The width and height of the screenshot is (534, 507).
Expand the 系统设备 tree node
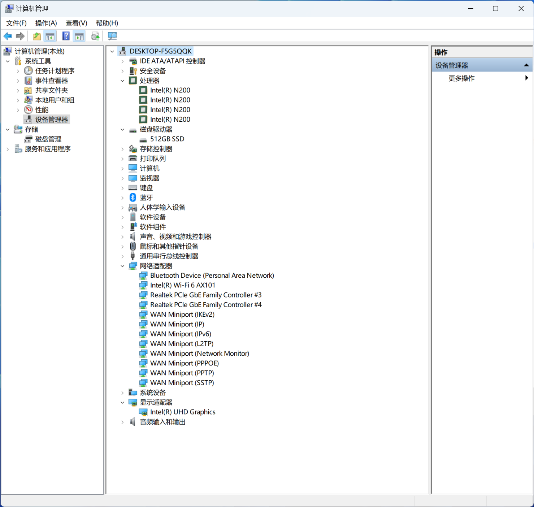pos(122,393)
